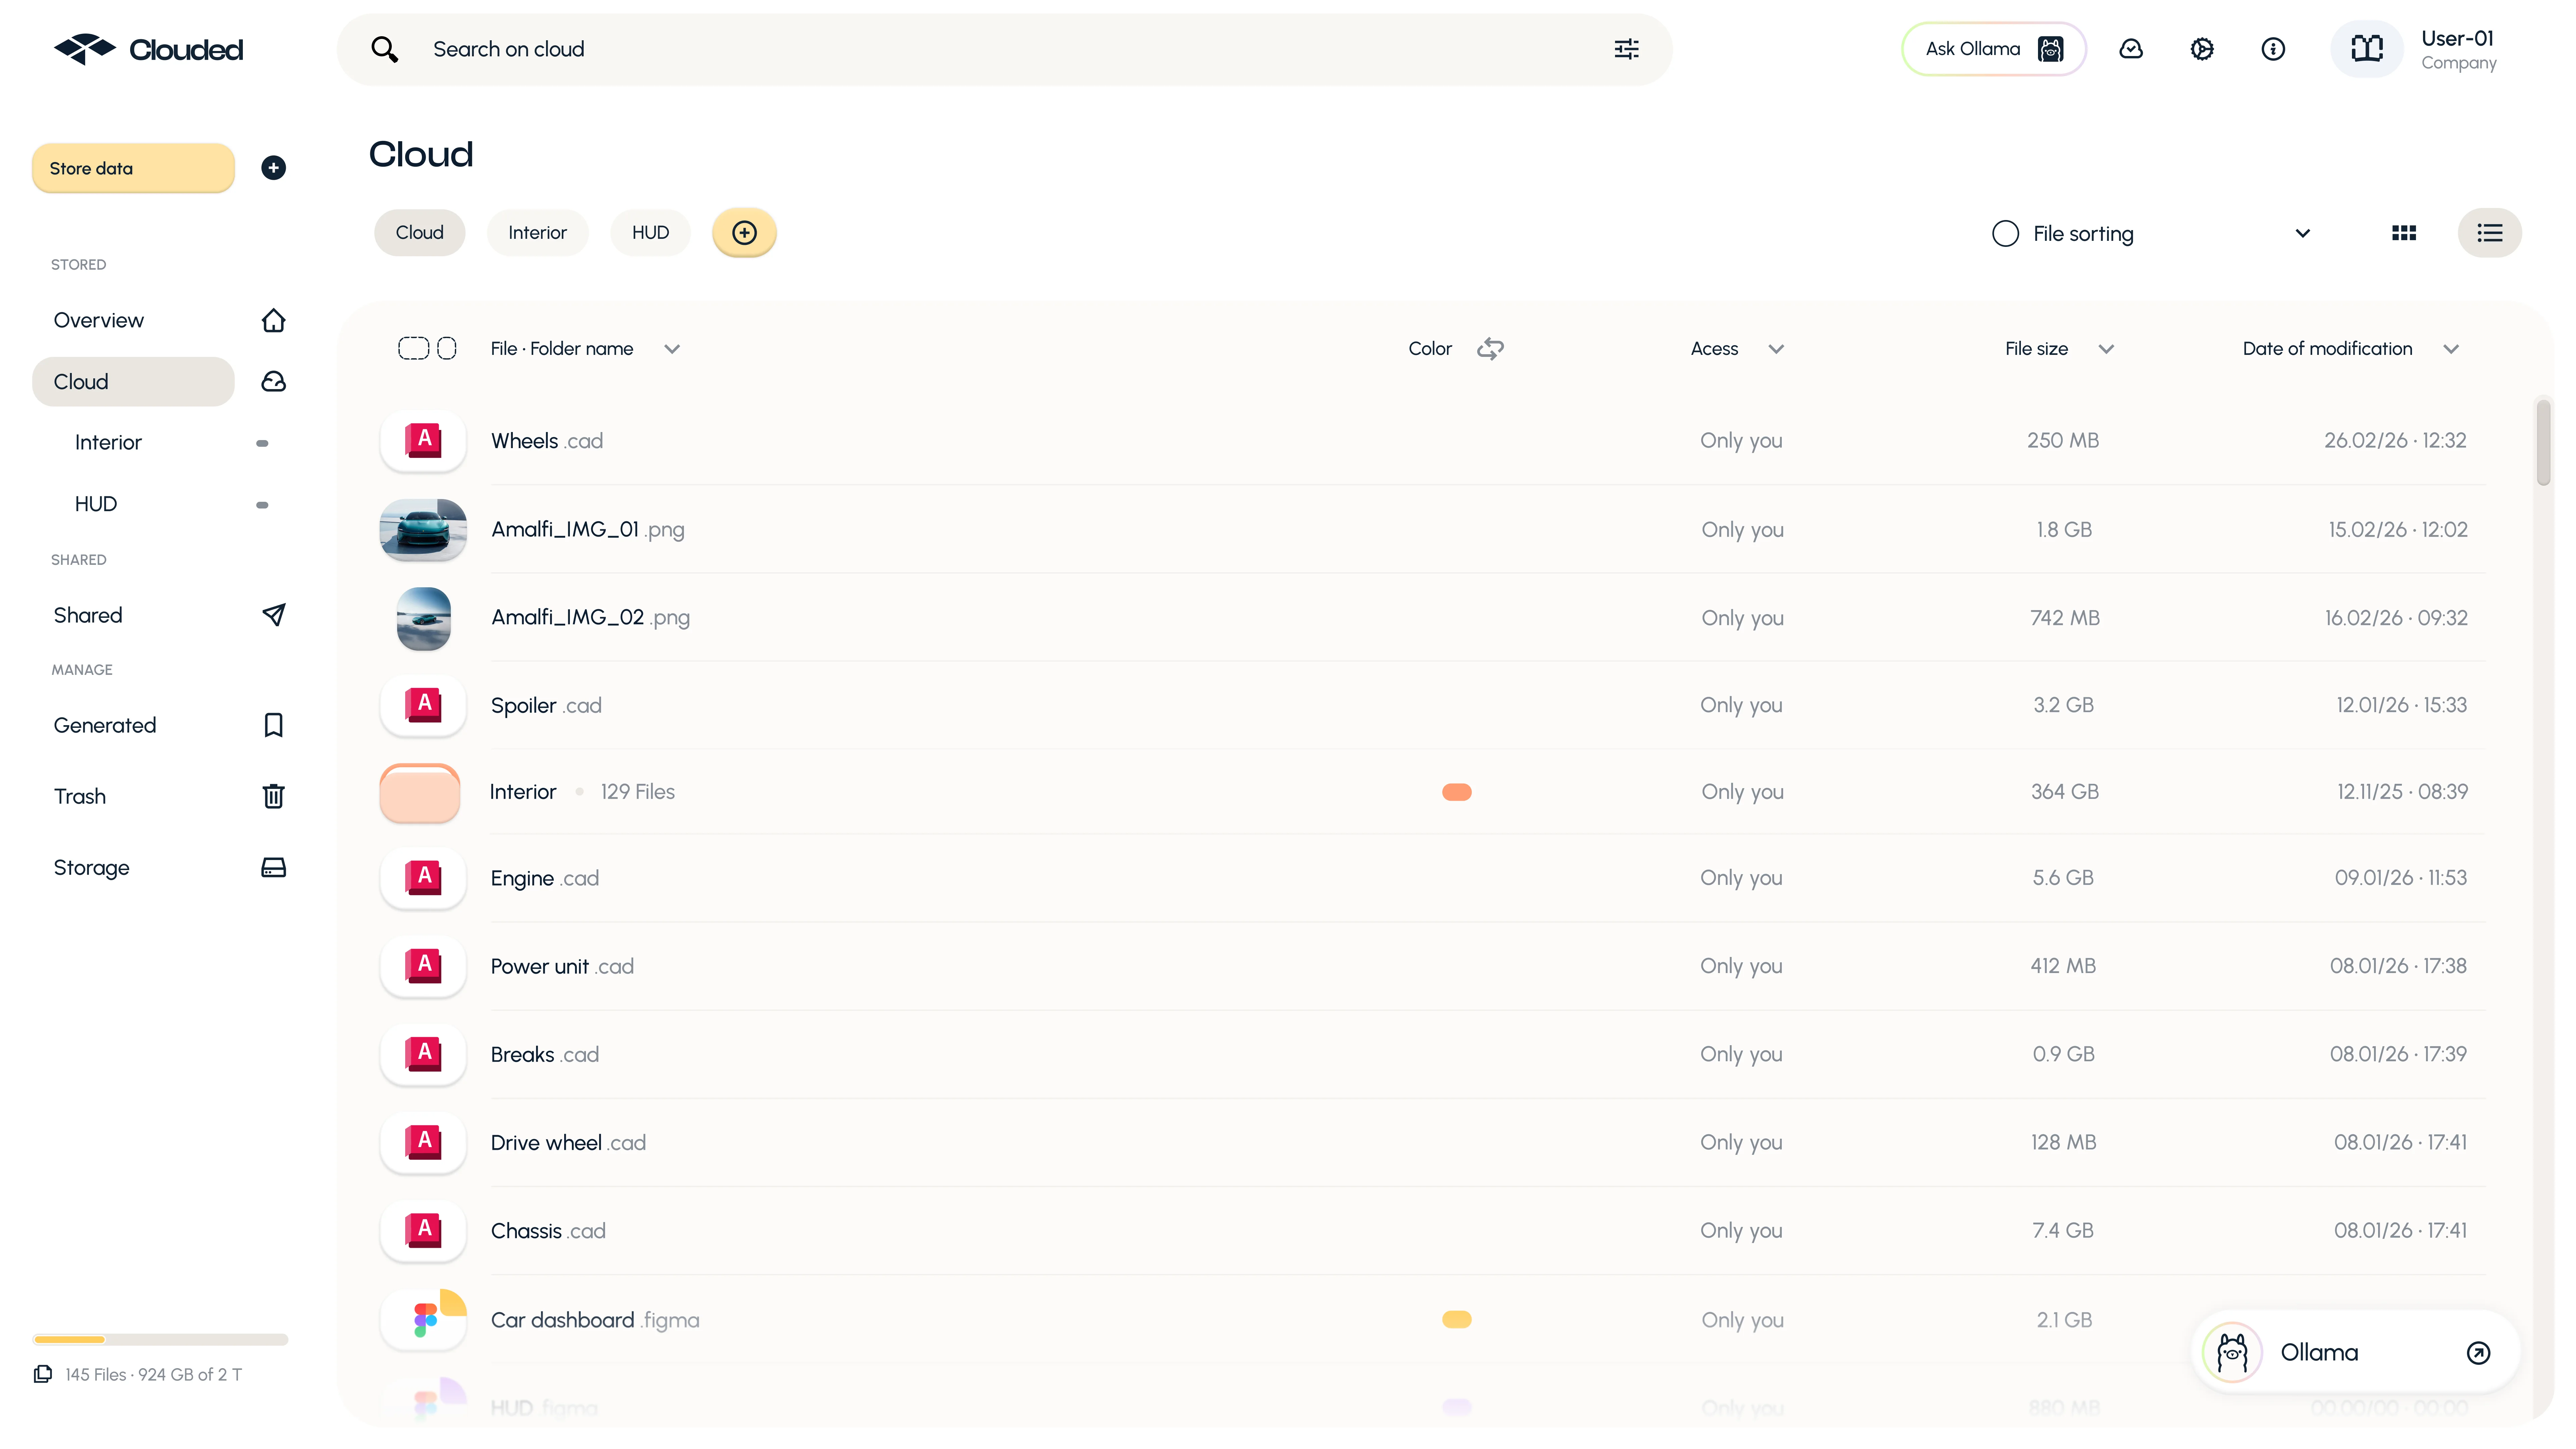Open the Date of modification dropdown
Screen dimensions: 2576x1449
click(x=2451, y=349)
